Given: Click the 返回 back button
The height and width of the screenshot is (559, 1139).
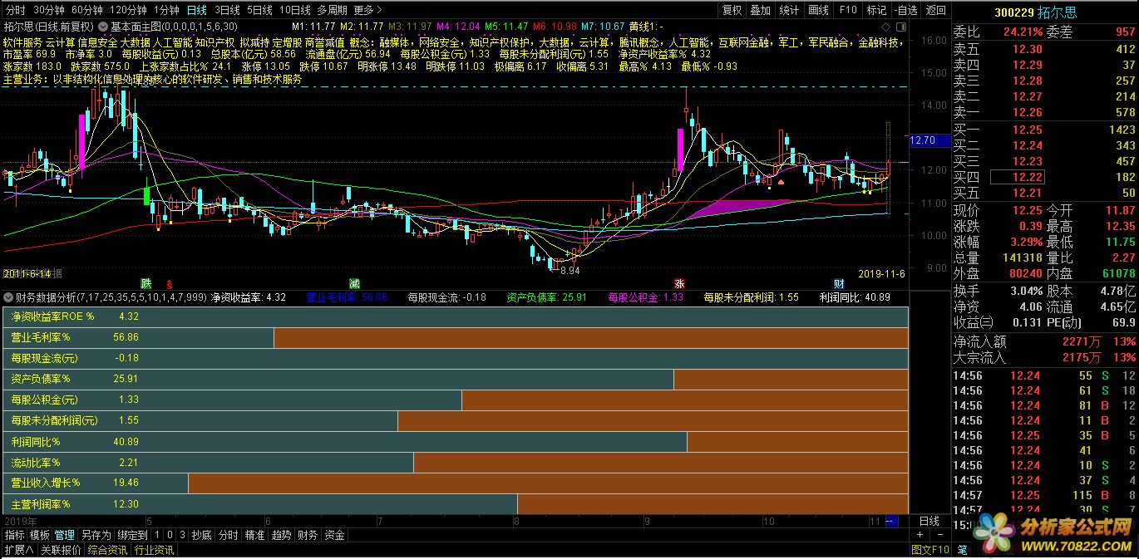Looking at the screenshot, I should pyautogui.click(x=936, y=10).
